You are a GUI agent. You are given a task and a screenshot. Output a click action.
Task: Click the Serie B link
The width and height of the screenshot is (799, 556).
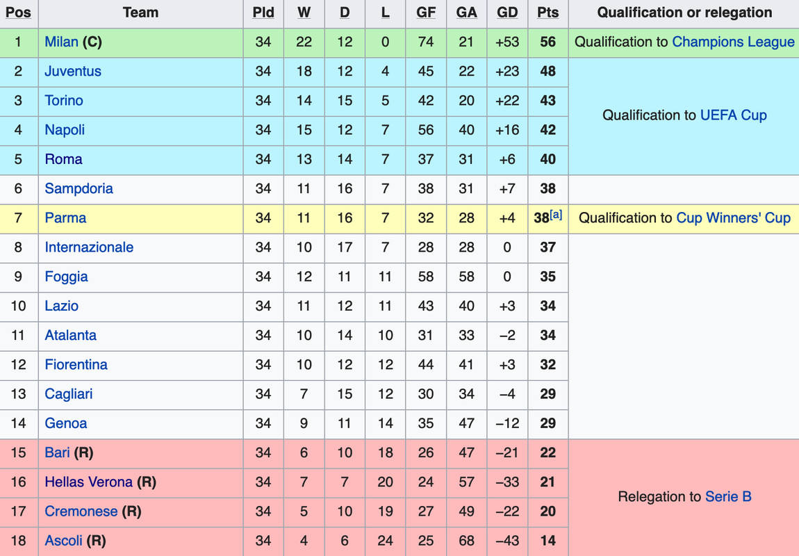728,496
